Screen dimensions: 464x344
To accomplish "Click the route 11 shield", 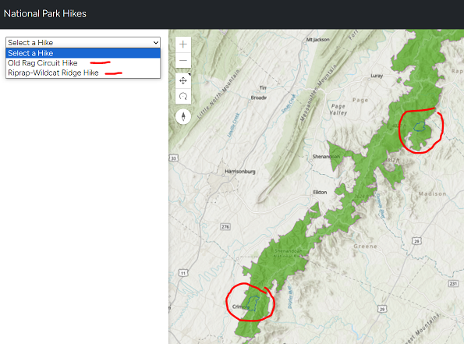I will point(183,273).
